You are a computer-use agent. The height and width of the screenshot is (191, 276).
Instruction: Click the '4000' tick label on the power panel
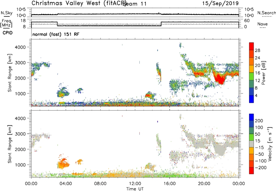(x=20, y=47)
